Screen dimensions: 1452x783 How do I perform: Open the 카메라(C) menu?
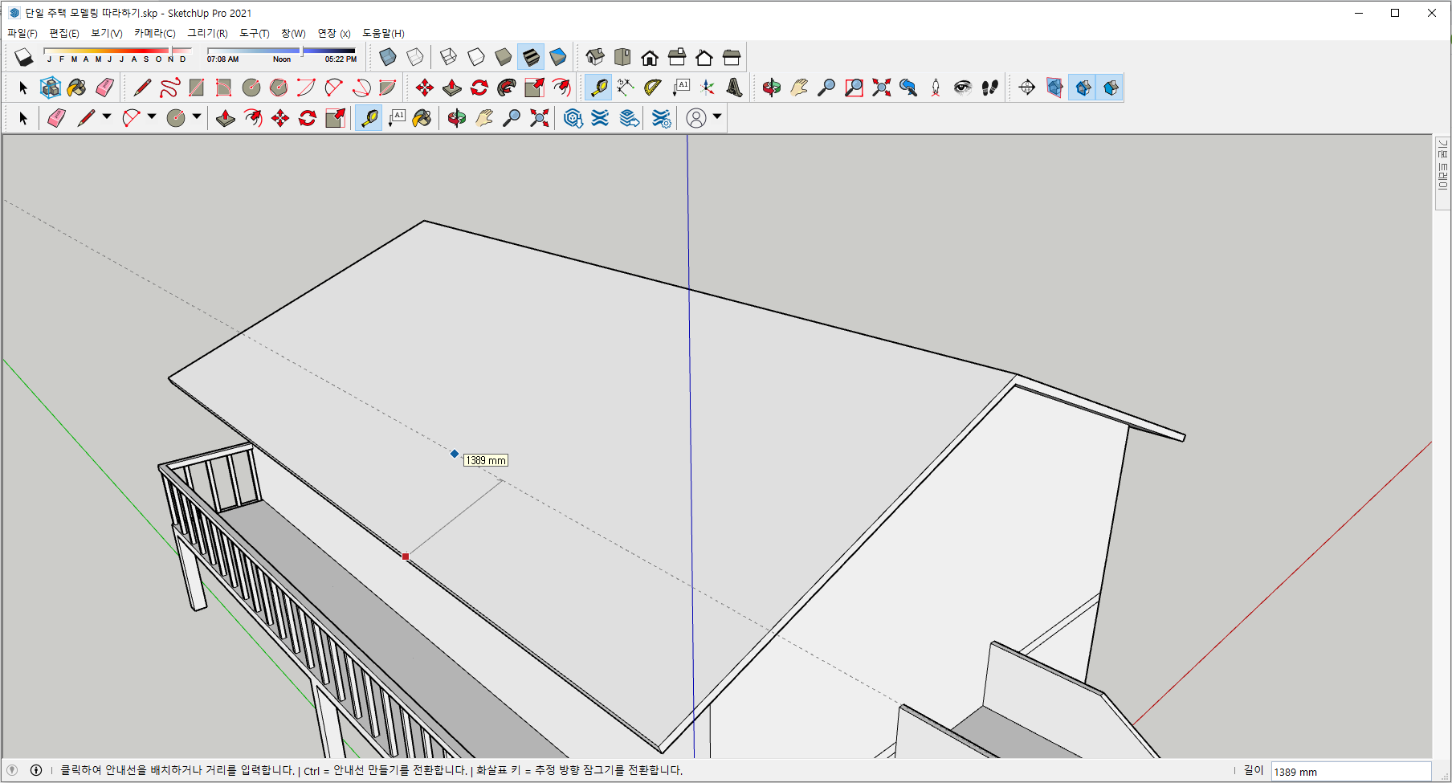coord(155,33)
